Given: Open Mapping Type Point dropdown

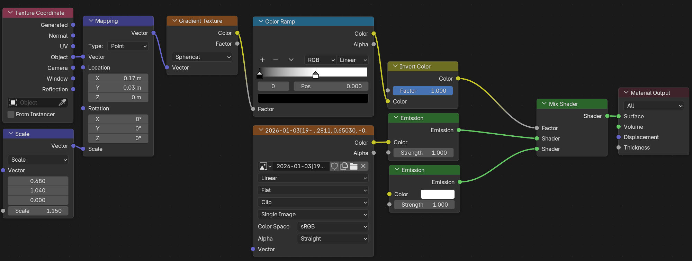Looking at the screenshot, I should [128, 46].
